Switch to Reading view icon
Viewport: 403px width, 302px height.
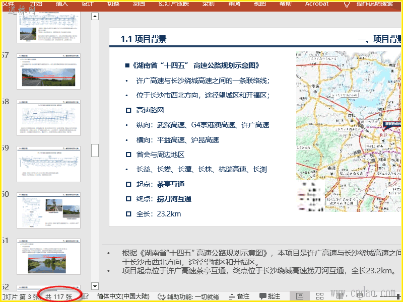(340, 296)
